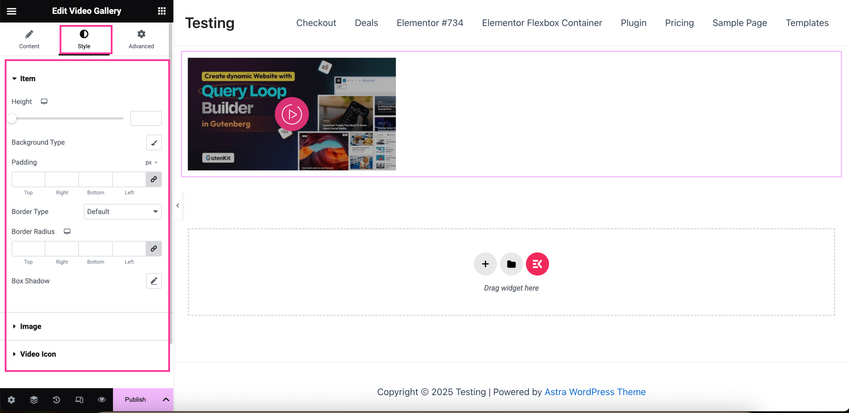849x413 pixels.
Task: Toggle the Padding link values icon
Action: pos(154,179)
